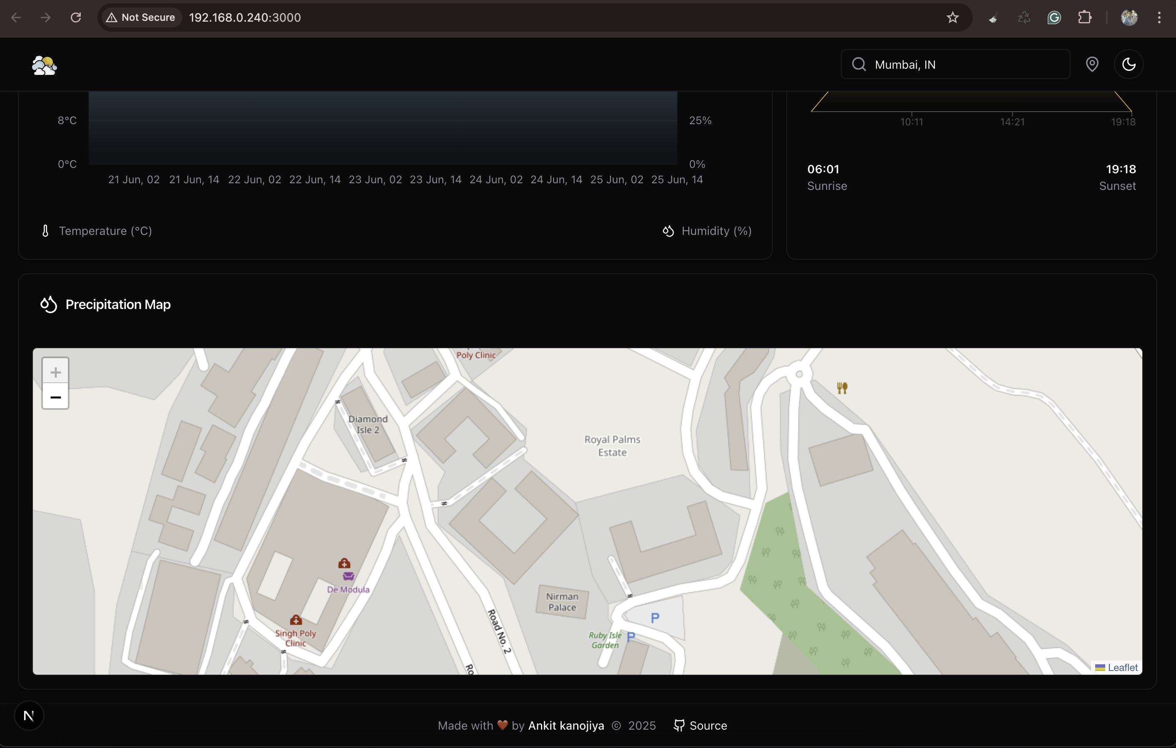1176x748 pixels.
Task: Click the restaurant marker on the map
Action: point(842,388)
